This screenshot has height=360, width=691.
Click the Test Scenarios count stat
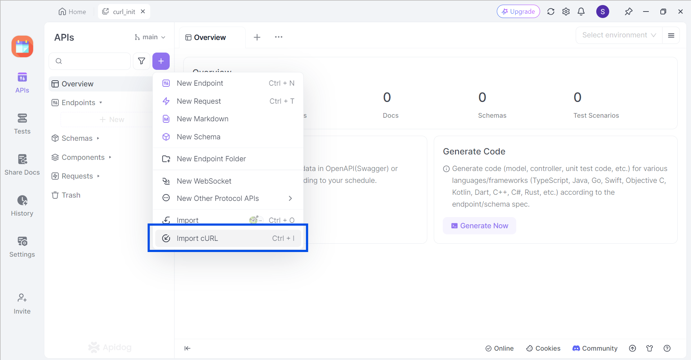[x=596, y=105]
